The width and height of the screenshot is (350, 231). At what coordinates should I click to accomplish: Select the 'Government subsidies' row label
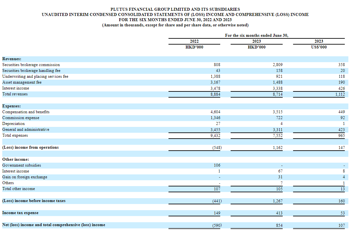coord(22,165)
